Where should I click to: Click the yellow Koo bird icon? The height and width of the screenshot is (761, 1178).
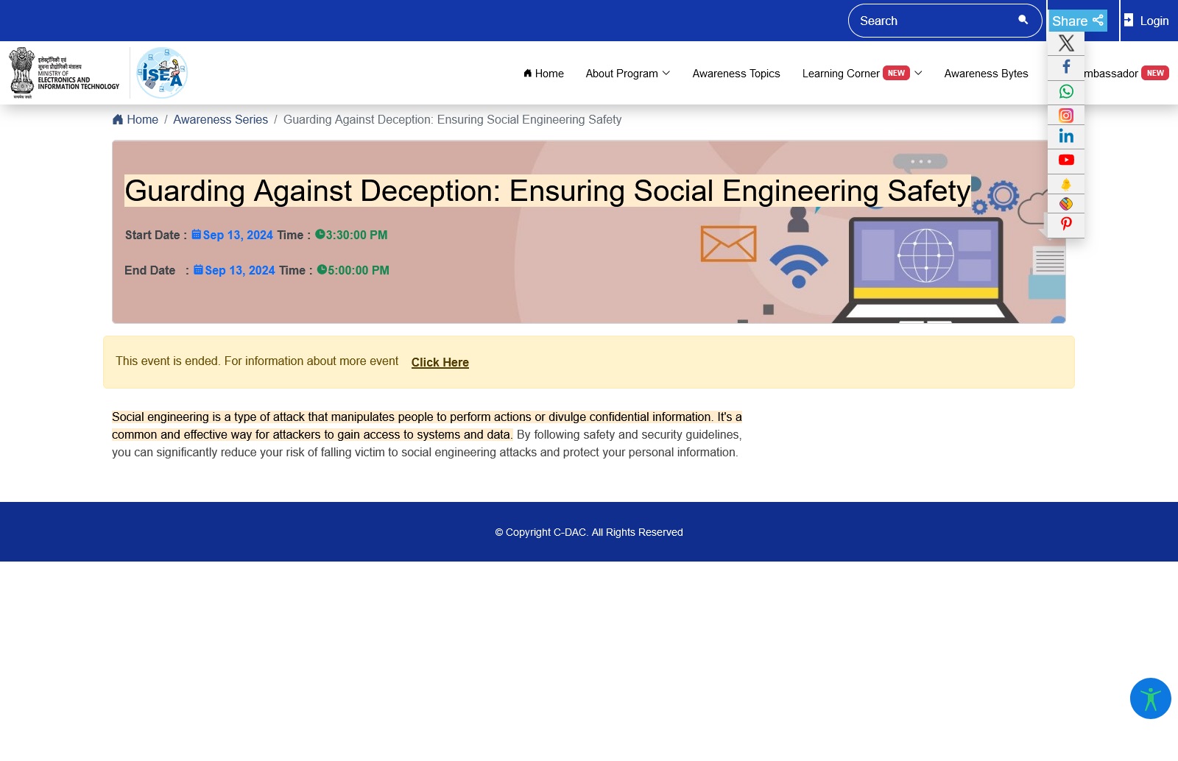[1065, 184]
